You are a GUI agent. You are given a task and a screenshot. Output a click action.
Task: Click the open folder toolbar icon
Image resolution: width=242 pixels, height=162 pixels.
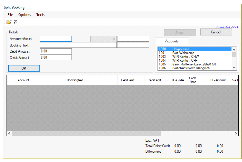[9, 22]
